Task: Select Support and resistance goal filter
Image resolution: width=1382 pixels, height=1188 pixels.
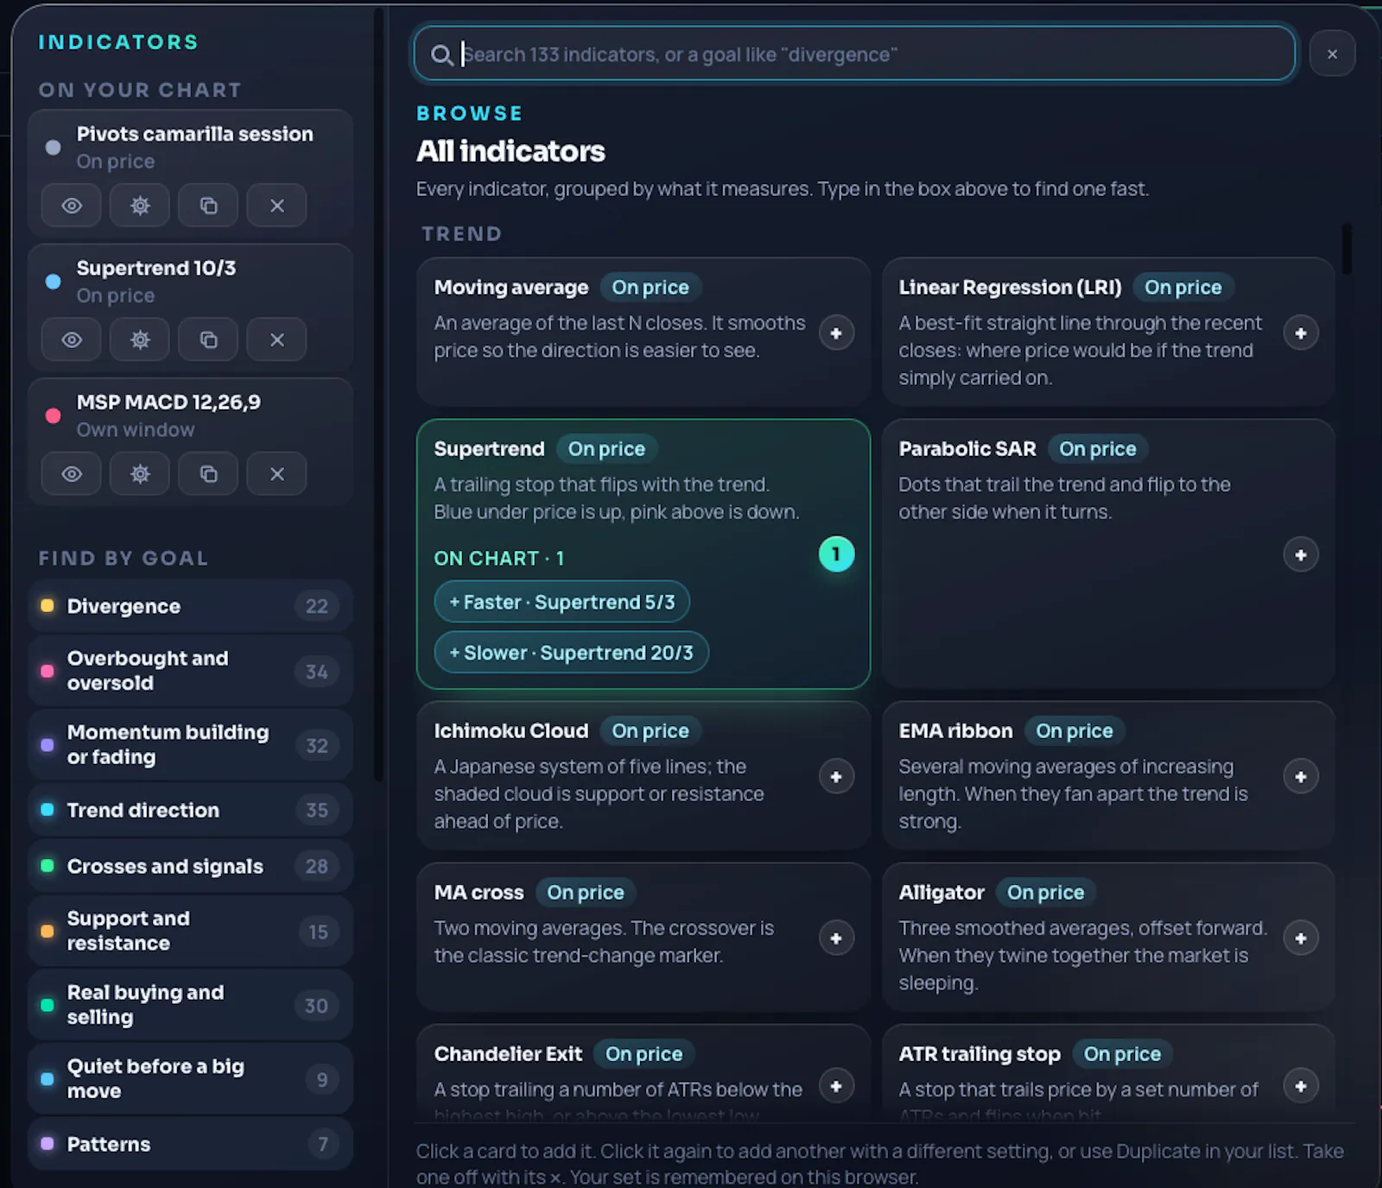Action: click(x=190, y=931)
